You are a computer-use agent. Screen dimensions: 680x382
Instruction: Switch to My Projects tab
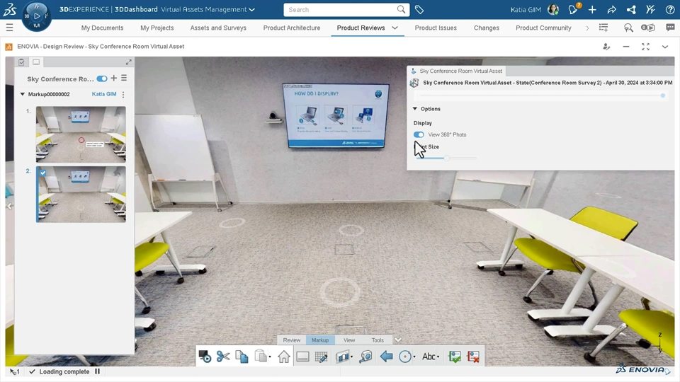coord(157,28)
